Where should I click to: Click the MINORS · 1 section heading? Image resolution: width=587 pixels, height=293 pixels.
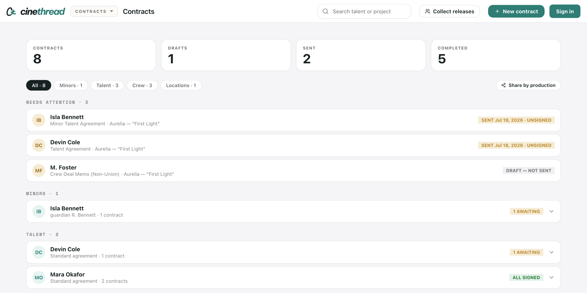point(42,194)
